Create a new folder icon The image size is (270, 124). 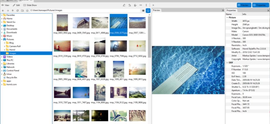[x=22, y=11]
